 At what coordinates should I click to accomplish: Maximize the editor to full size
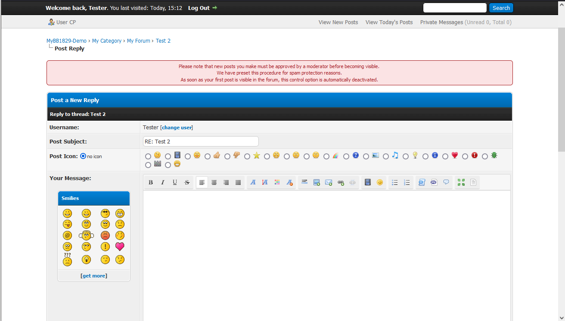point(461,182)
